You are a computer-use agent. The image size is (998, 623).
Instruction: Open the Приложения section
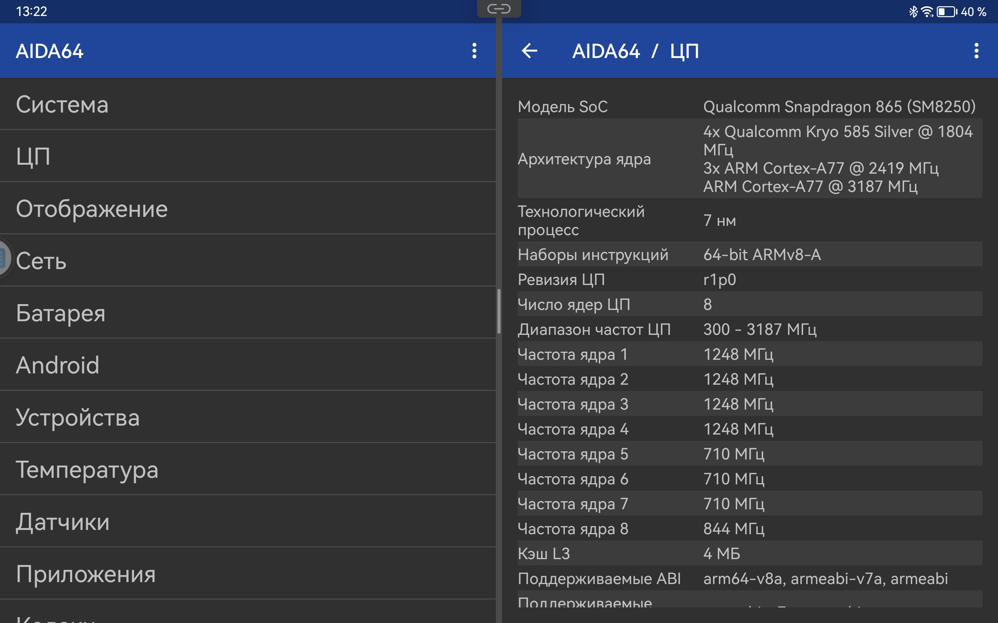point(248,574)
